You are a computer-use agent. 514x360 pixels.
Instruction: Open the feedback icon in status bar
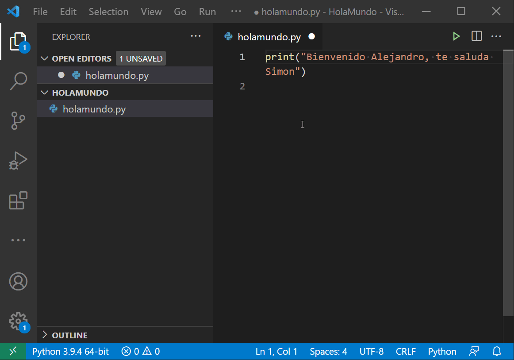coord(474,352)
